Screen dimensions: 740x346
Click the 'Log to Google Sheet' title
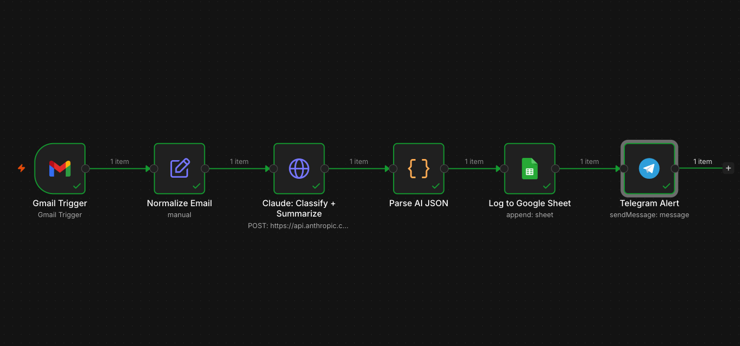tap(530, 203)
